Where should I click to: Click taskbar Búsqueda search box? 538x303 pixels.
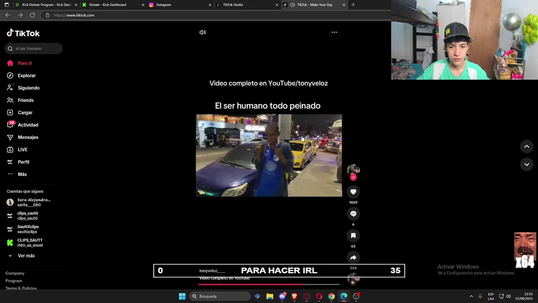click(219, 296)
